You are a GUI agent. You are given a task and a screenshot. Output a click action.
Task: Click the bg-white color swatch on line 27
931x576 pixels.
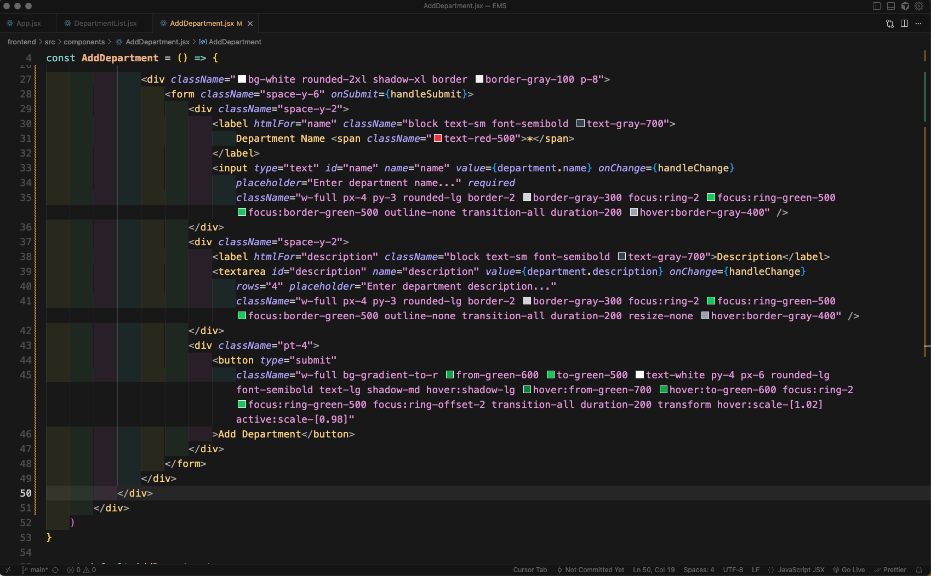point(242,79)
